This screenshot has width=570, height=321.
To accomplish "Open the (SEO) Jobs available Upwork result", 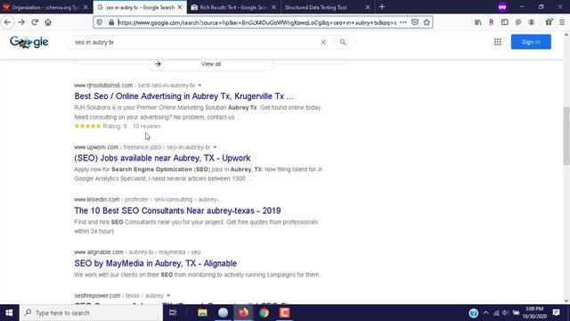I will [x=162, y=158].
